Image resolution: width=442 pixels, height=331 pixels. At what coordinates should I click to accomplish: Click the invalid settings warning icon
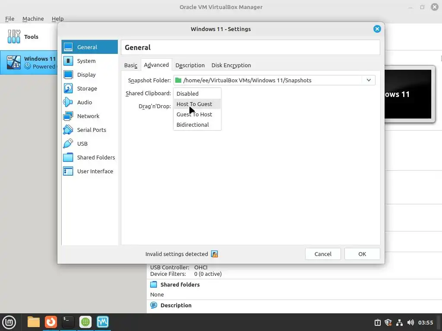tap(215, 254)
